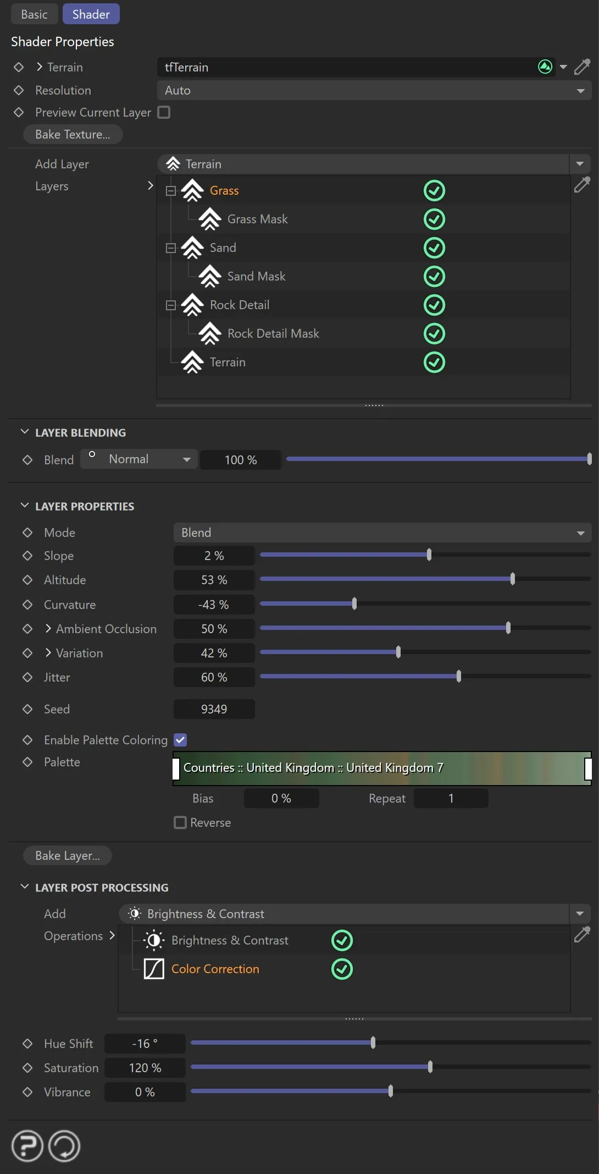Click the Bake Texture... button
This screenshot has height=1174, width=599.
coord(73,134)
